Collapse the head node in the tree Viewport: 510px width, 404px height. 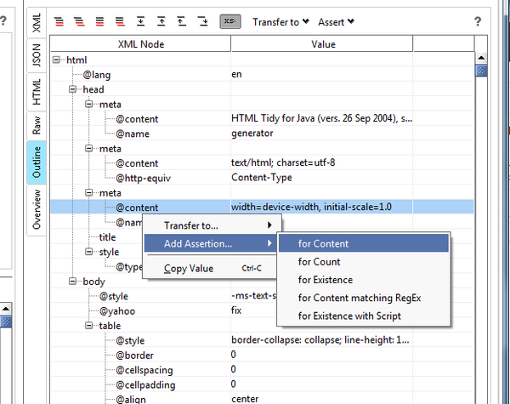(74, 89)
